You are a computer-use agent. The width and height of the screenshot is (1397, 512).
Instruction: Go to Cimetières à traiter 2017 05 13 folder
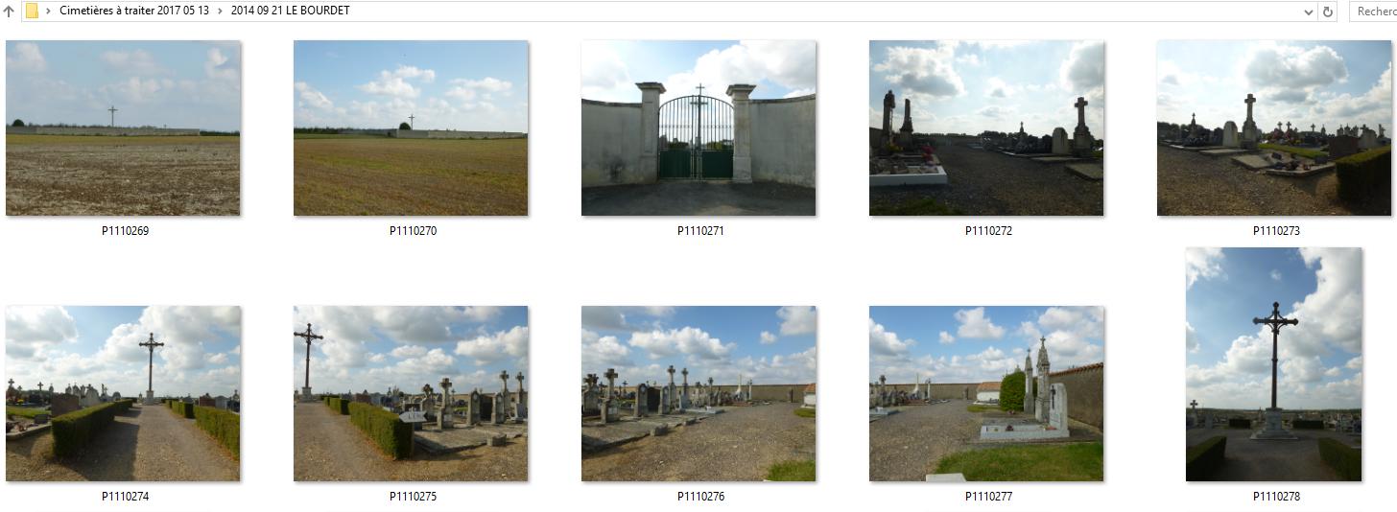point(134,11)
